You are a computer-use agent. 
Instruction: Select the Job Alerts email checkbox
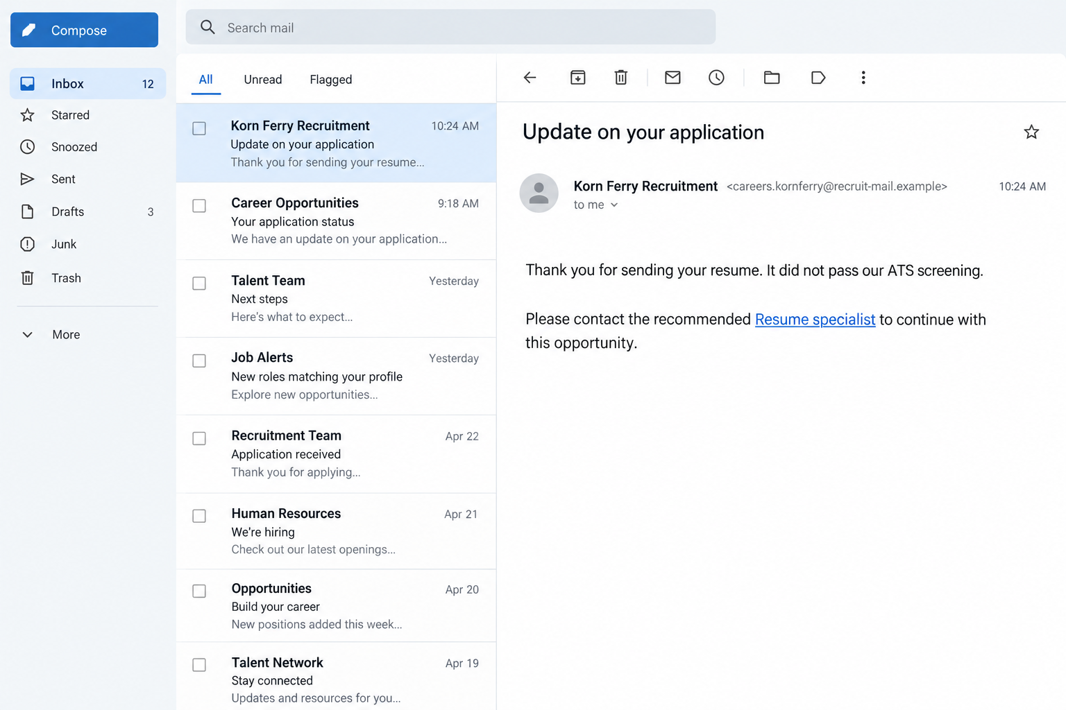click(x=199, y=361)
